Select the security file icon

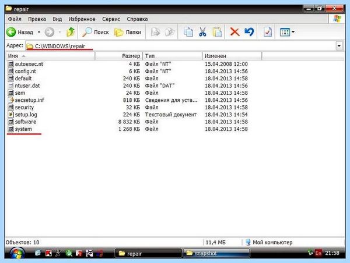click(10, 107)
